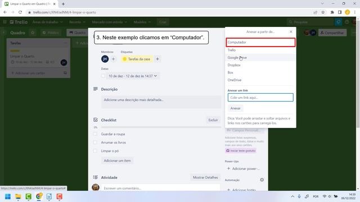This screenshot has width=360, height=202.
Task: Click Adicionar um item button
Action: (x=117, y=160)
